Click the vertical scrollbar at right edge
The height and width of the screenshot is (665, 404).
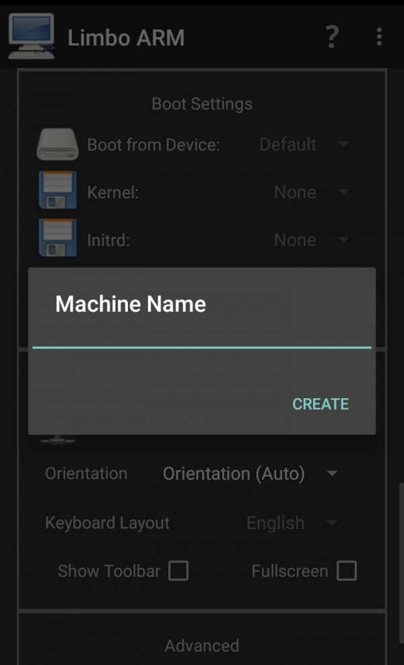401,563
